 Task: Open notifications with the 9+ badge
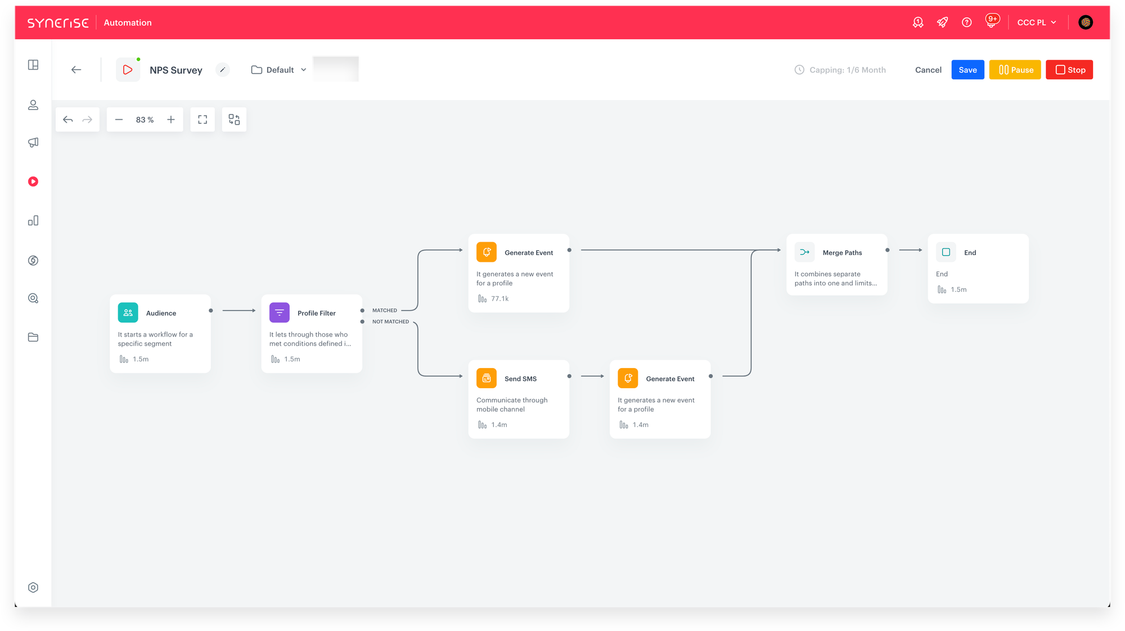click(991, 22)
